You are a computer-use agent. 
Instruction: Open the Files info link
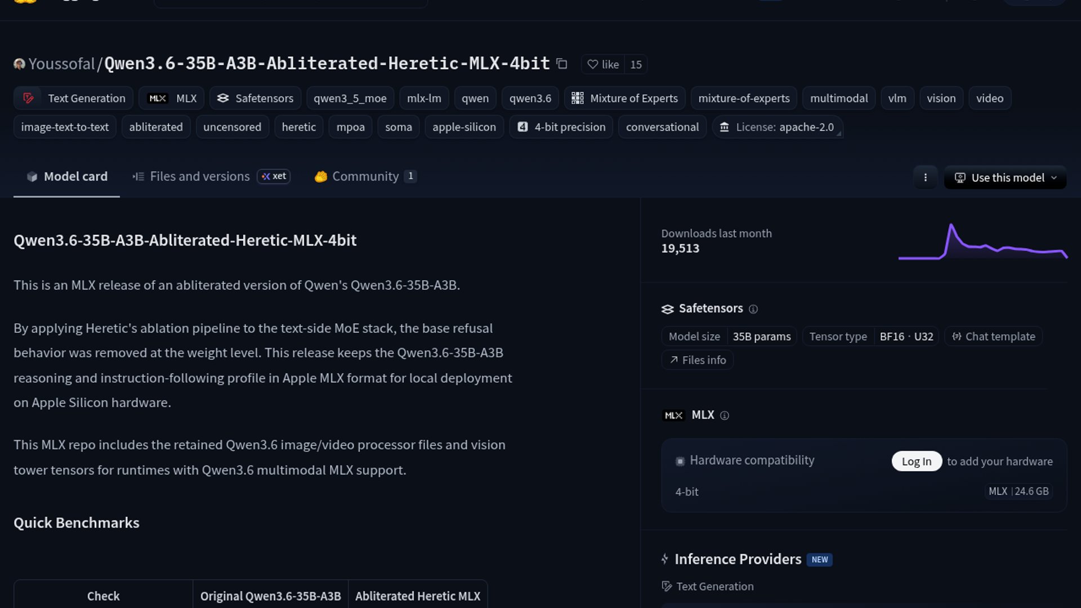tap(697, 360)
